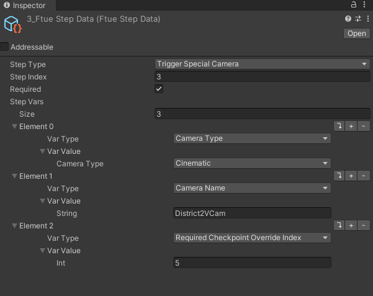Viewport: 373px width, 296px height.
Task: Click the Step Type label
Action: (x=28, y=65)
